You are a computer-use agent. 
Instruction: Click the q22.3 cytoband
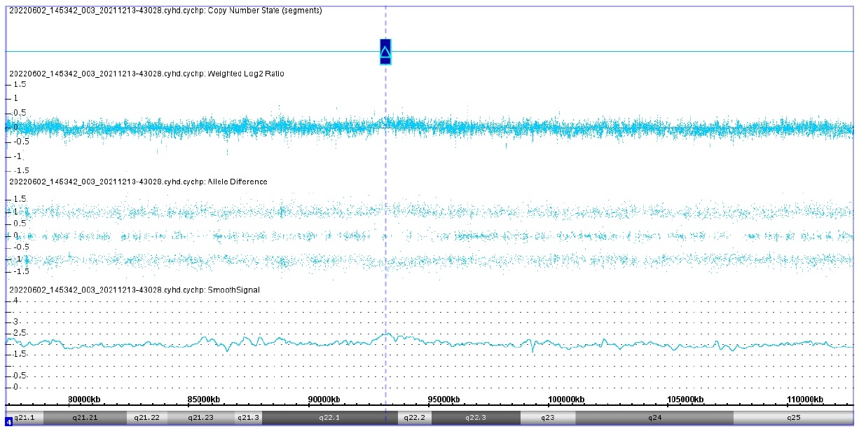(x=475, y=418)
